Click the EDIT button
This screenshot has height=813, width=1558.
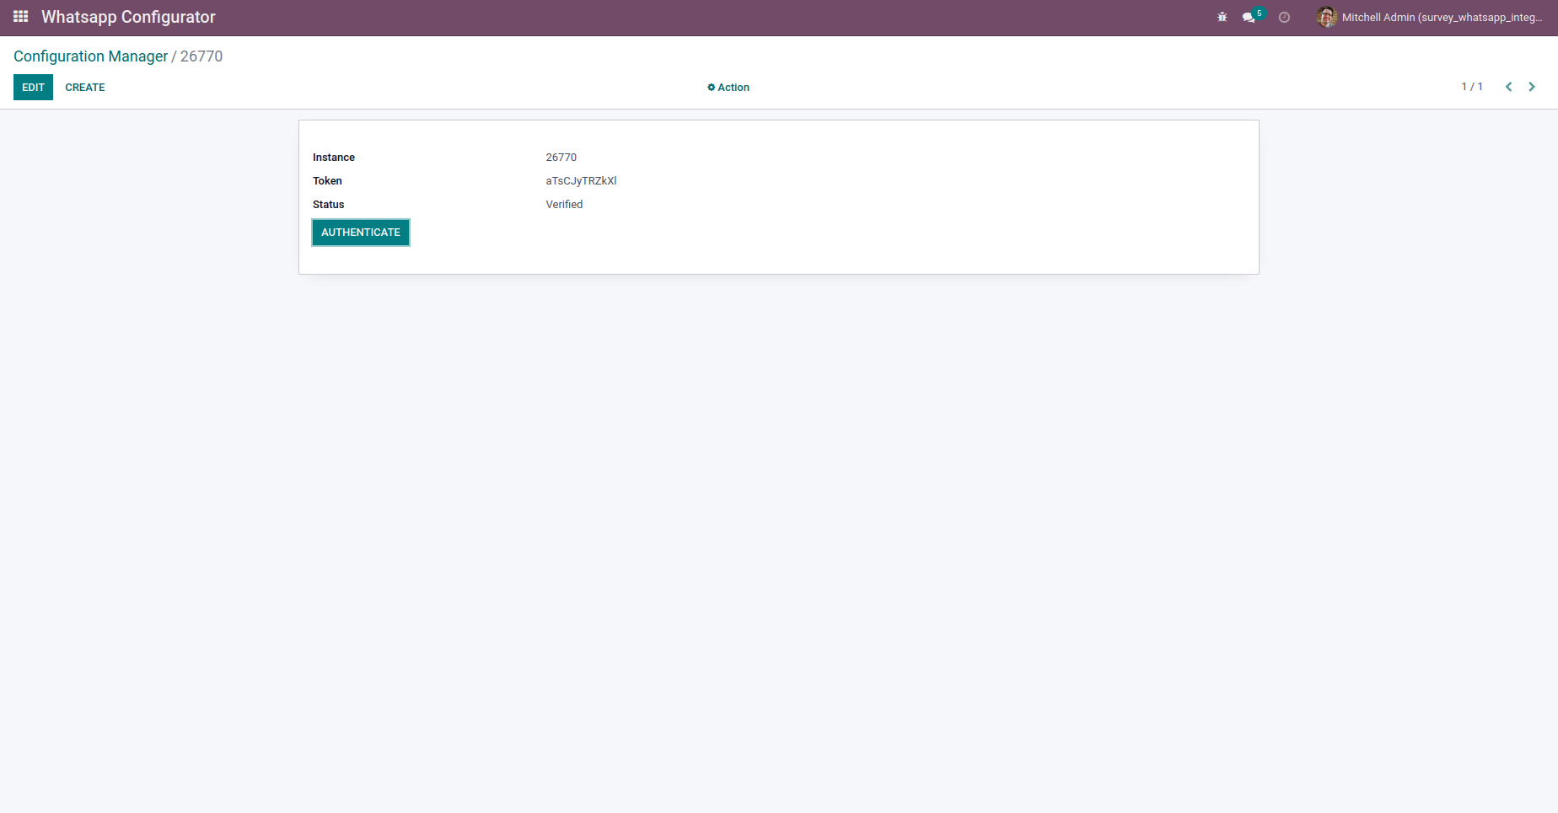pos(33,88)
